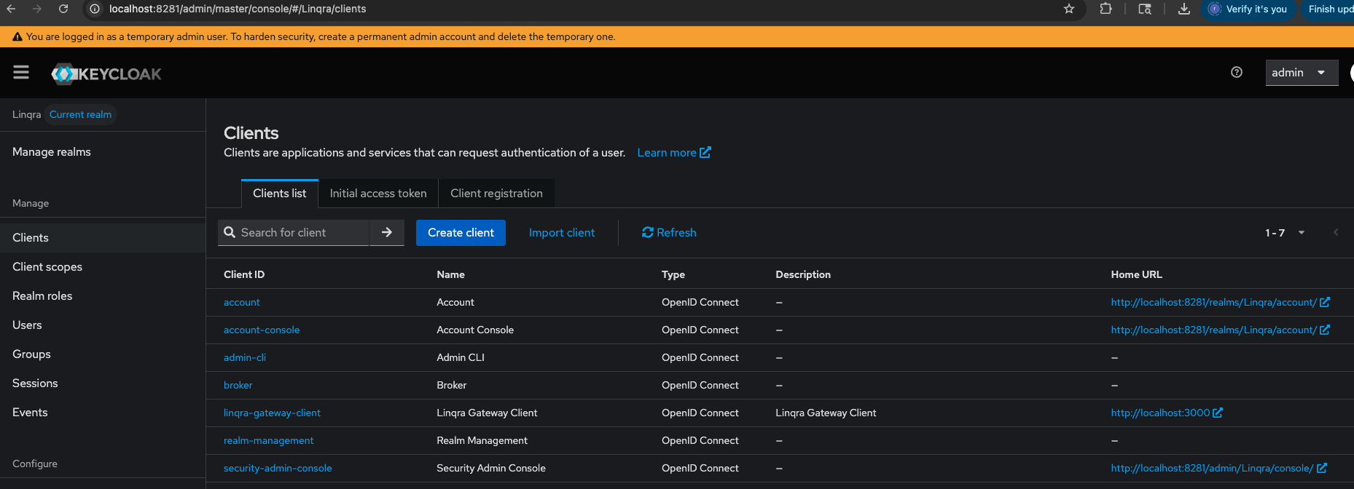Open security-admin-console Home URL link
The height and width of the screenshot is (489, 1354).
click(x=1218, y=469)
